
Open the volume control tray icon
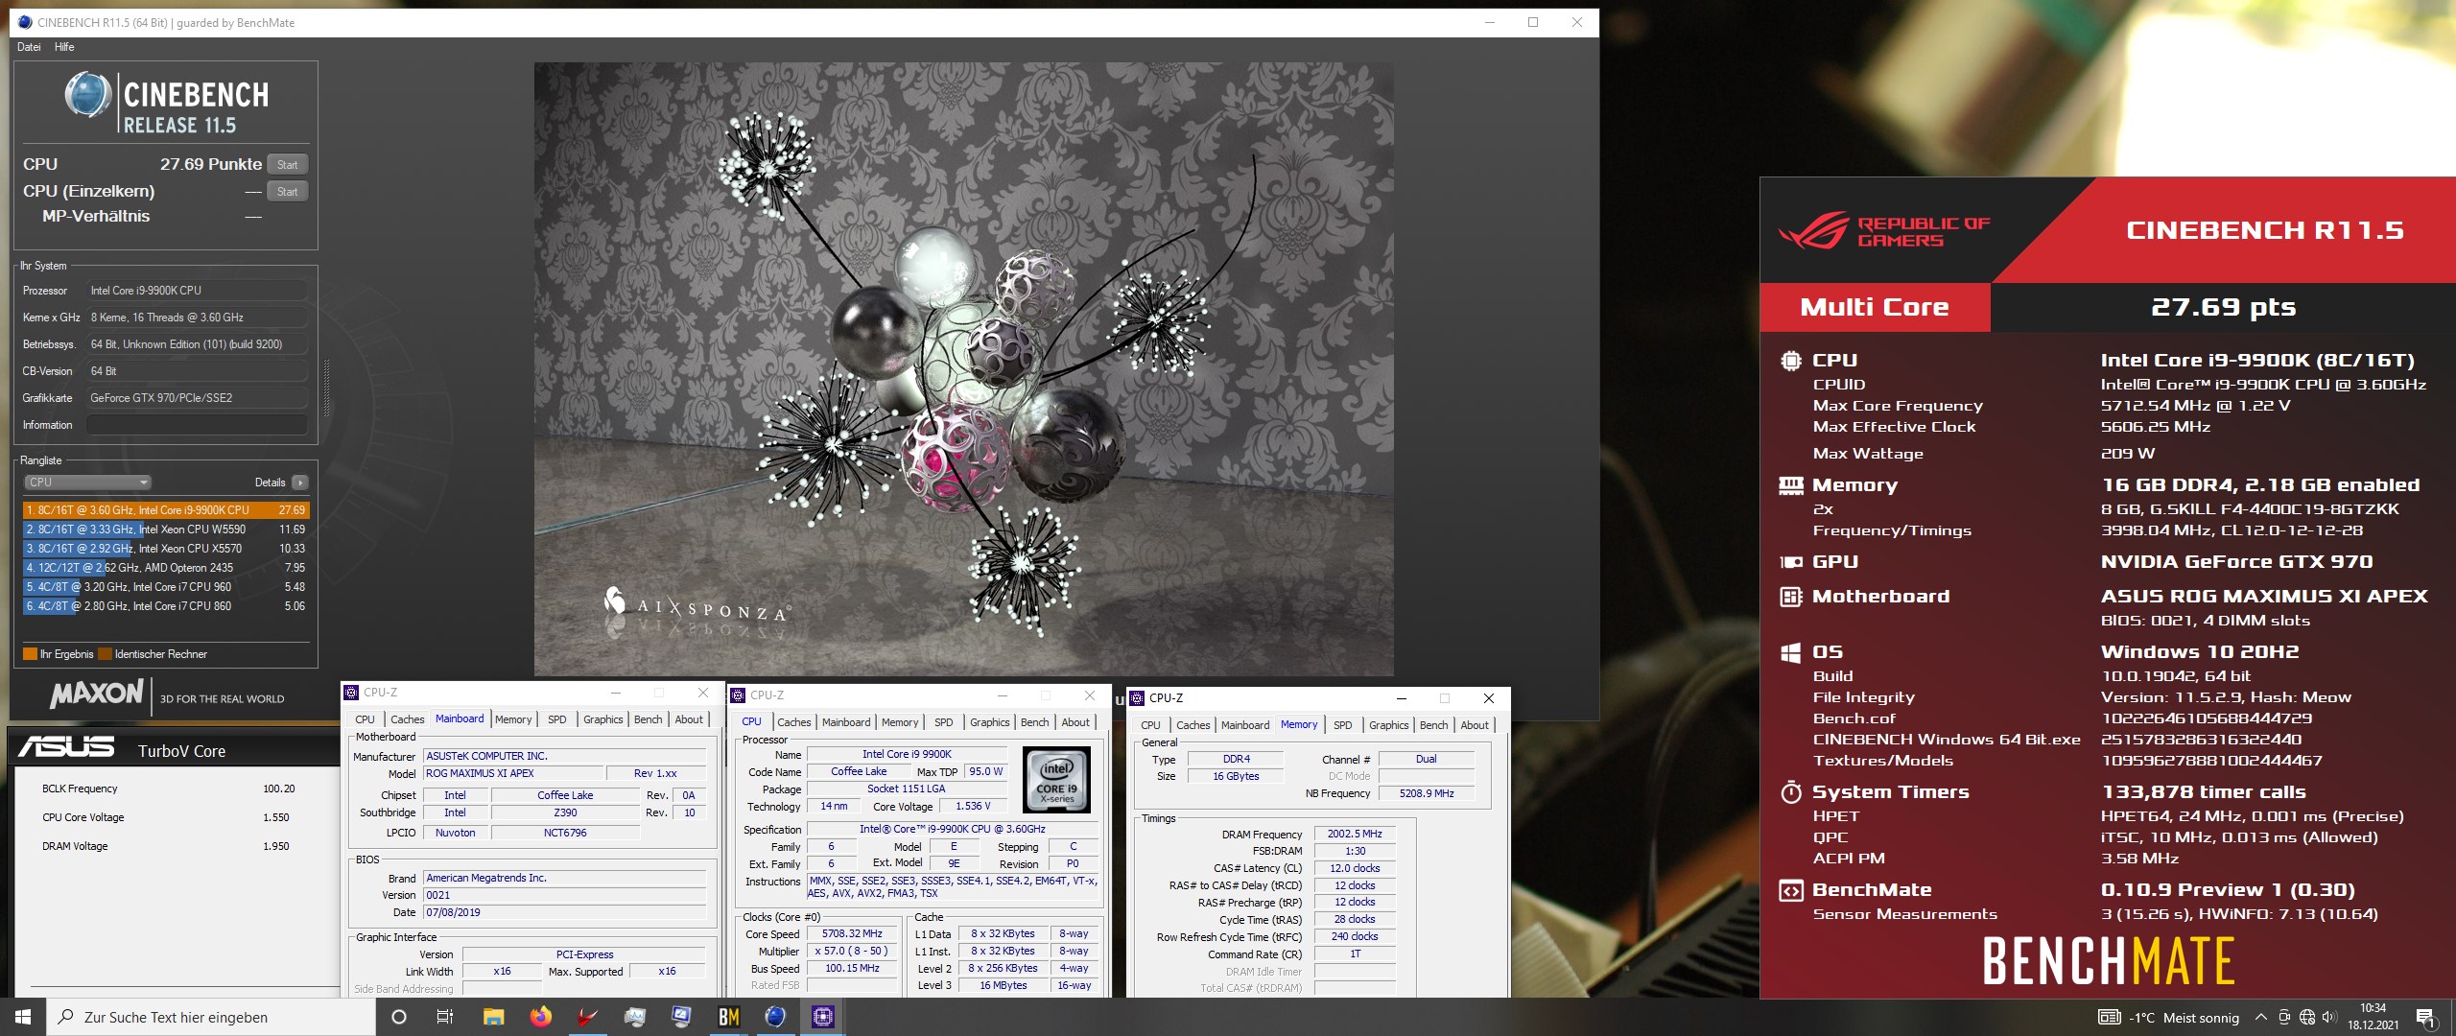(x=2330, y=1018)
